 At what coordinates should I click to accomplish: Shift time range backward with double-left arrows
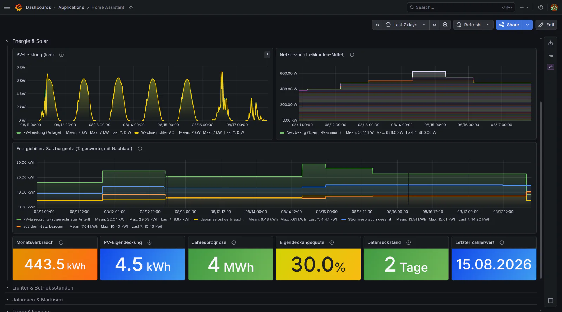click(377, 25)
